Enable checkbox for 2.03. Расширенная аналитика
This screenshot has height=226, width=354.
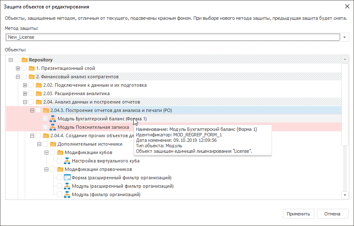(x=32, y=93)
